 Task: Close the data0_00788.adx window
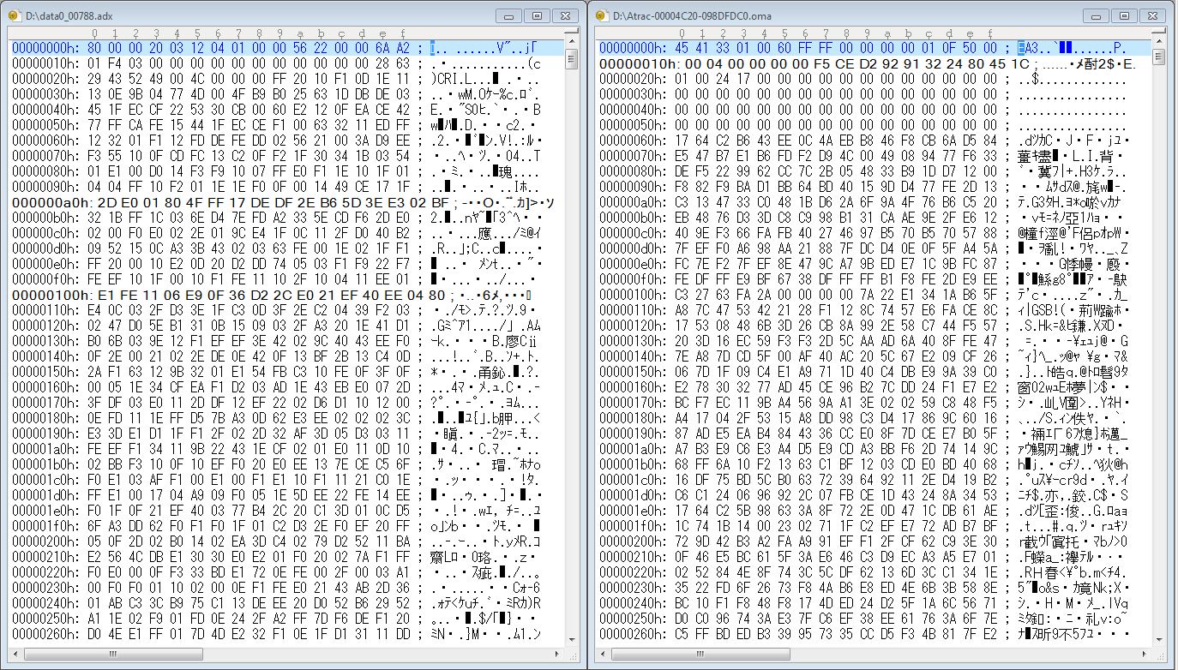tap(564, 16)
